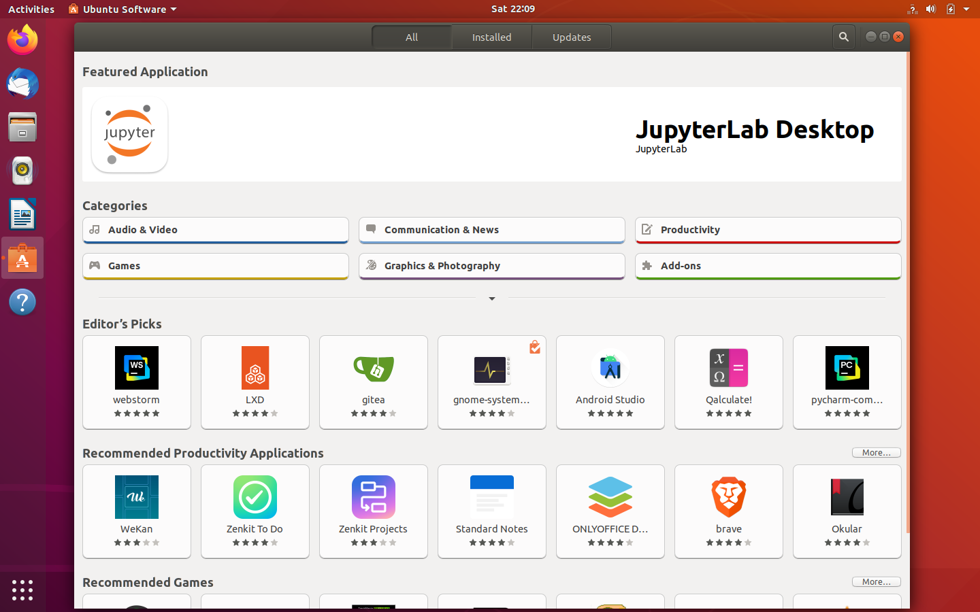Screen dimensions: 980x612
Task: Open the gitea app icon
Action: [374, 368]
